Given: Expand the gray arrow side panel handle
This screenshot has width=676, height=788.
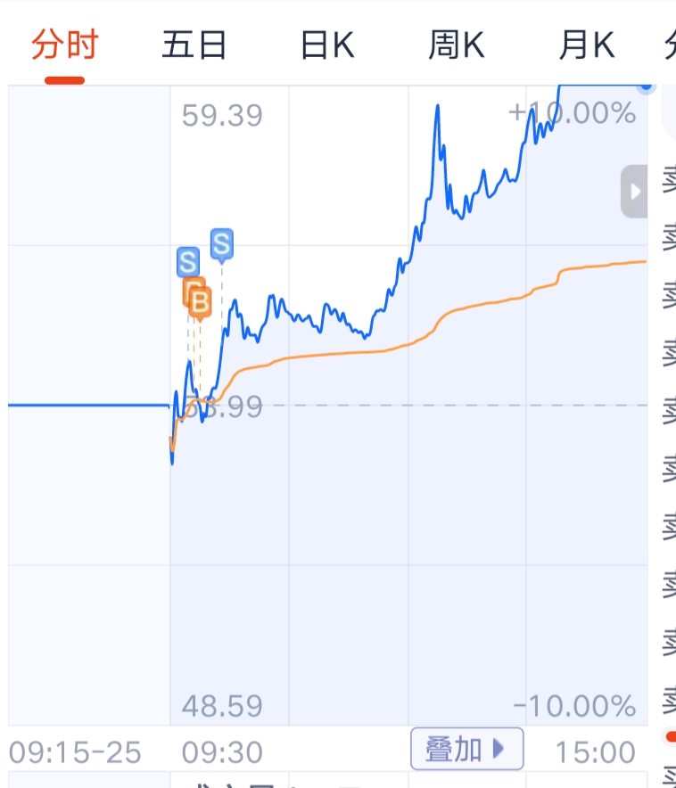Looking at the screenshot, I should [x=634, y=192].
